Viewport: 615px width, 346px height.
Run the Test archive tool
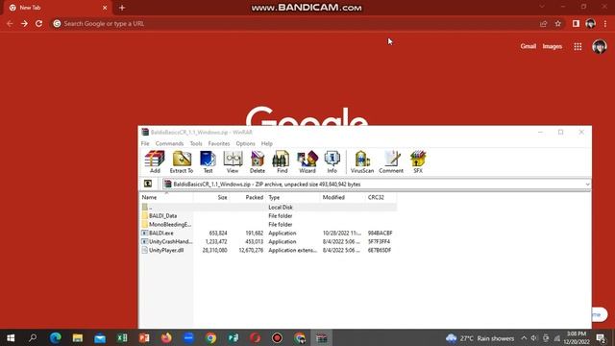208,161
